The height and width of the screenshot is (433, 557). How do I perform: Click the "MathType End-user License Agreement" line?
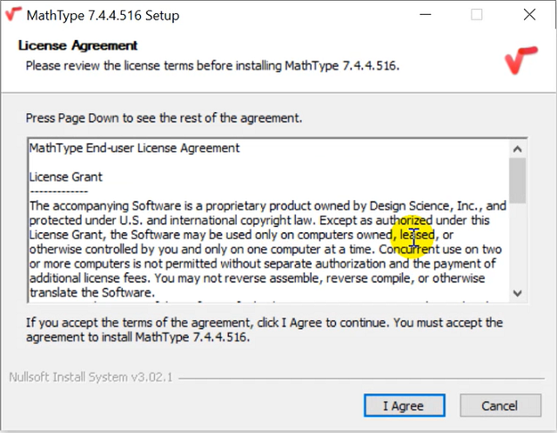[135, 148]
